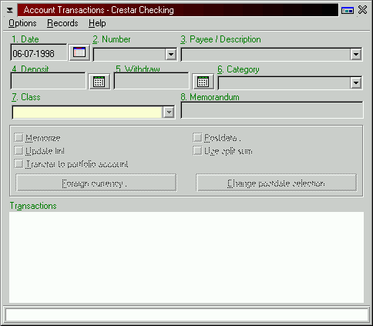Expand the Number dropdown arrow
This screenshot has height=326, width=373.
tap(171, 54)
